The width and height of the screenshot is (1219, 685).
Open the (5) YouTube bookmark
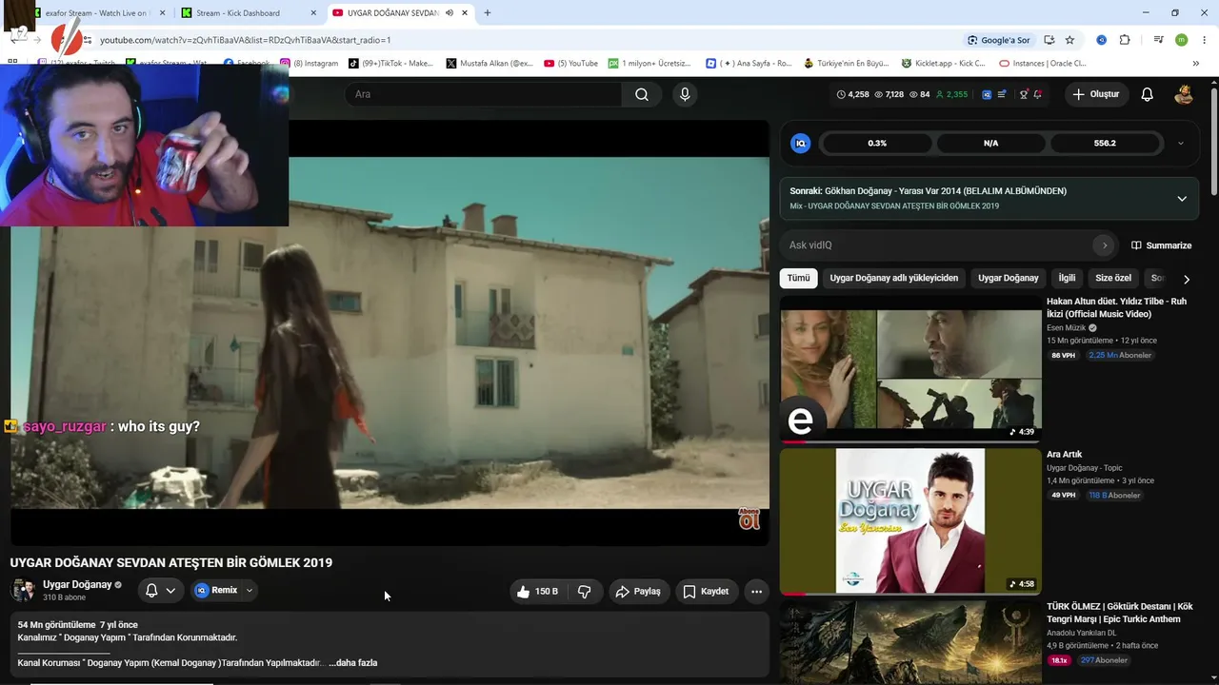(x=570, y=64)
